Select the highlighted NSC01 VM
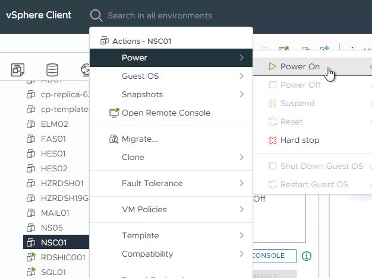372x278 pixels. pyautogui.click(x=56, y=242)
